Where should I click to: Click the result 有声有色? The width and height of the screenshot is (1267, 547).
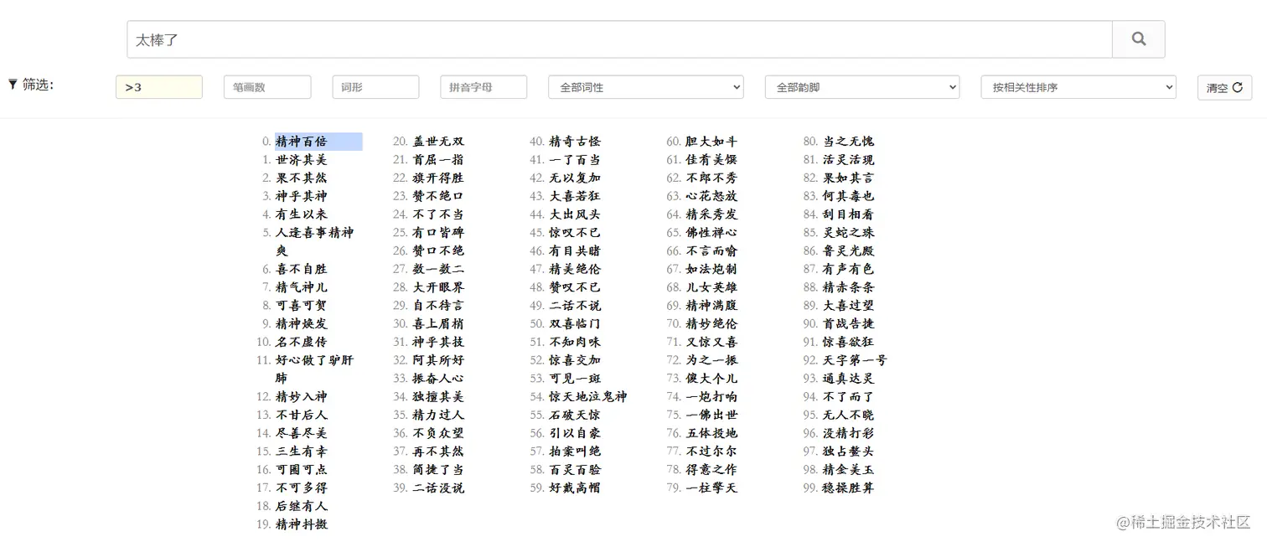click(849, 269)
